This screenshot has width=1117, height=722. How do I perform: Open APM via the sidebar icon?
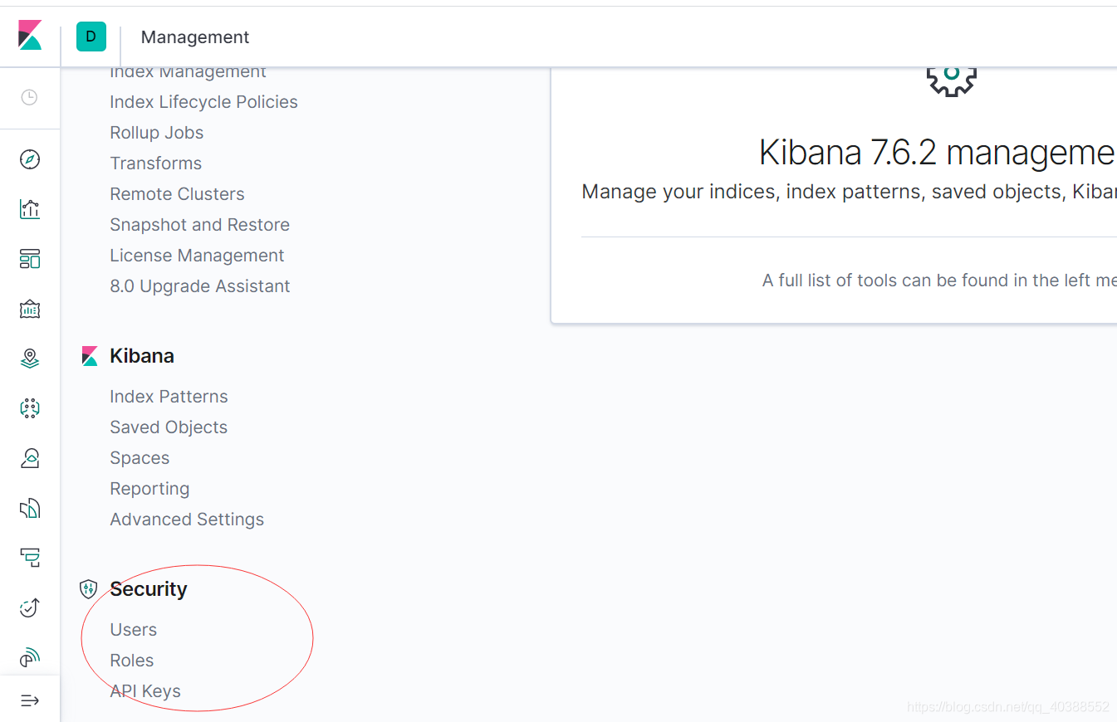[x=30, y=558]
